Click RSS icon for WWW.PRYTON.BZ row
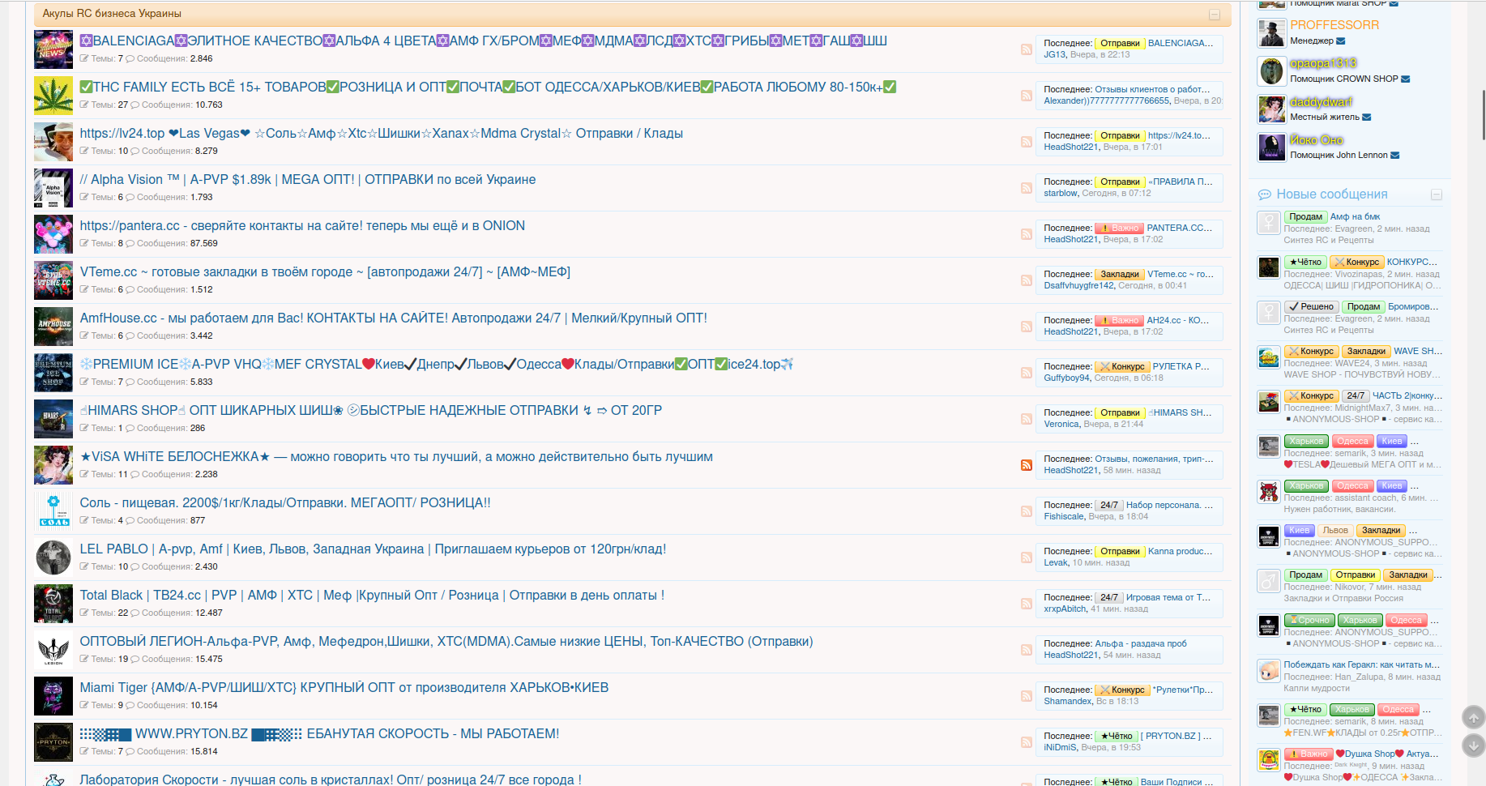 click(1026, 742)
